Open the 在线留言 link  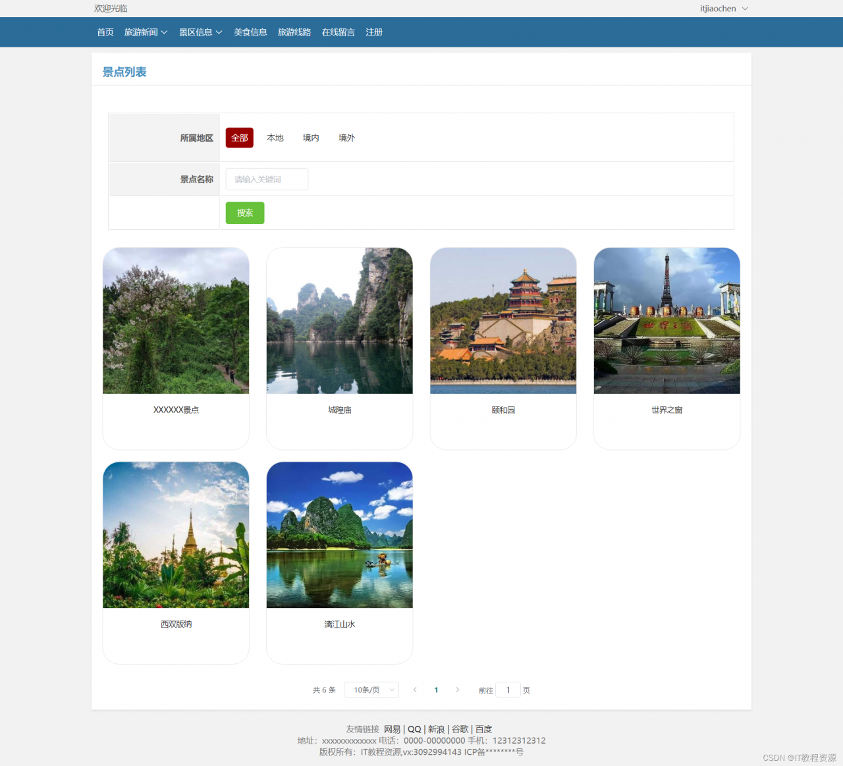339,32
